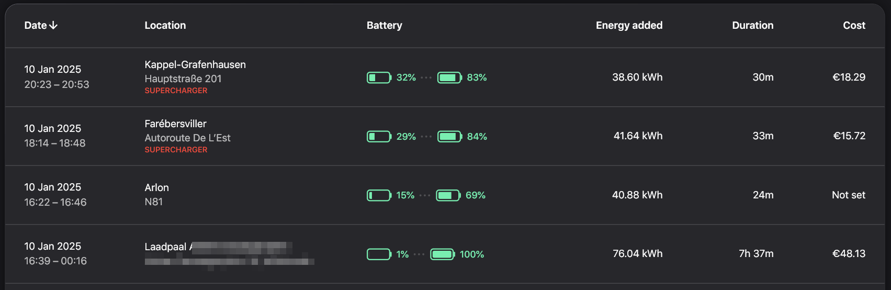This screenshot has width=891, height=290.
Task: Open the Farébersviller location entry
Action: (175, 124)
